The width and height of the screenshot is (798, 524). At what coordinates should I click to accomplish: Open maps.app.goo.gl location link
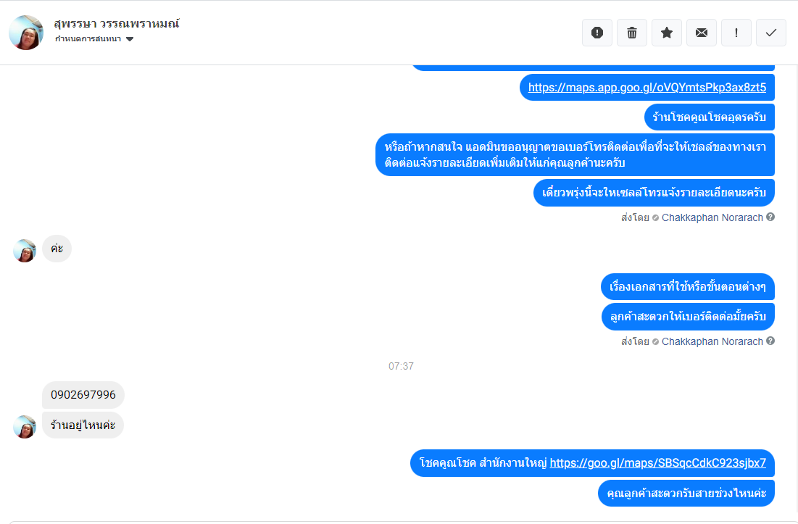pyautogui.click(x=647, y=88)
